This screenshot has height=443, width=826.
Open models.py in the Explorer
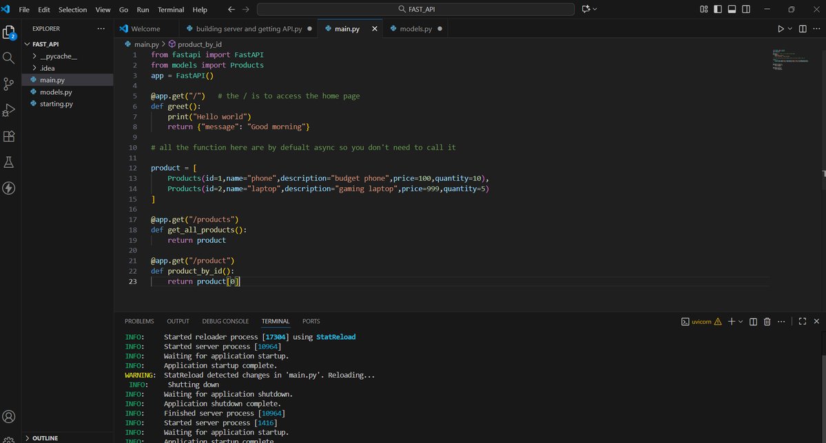[68, 92]
